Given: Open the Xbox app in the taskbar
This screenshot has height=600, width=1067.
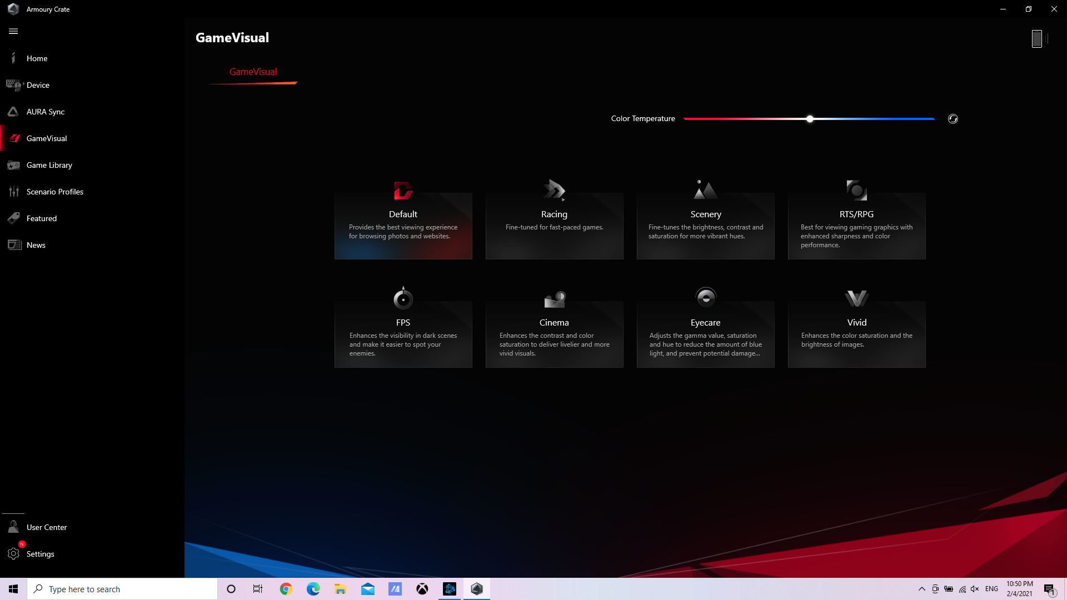Looking at the screenshot, I should coord(422,589).
